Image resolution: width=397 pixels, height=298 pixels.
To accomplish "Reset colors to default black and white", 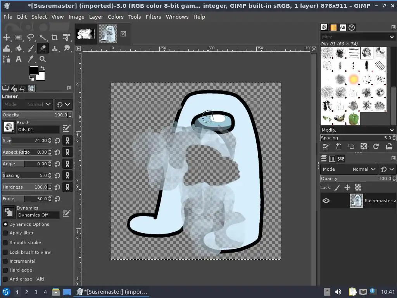I will coord(32,78).
